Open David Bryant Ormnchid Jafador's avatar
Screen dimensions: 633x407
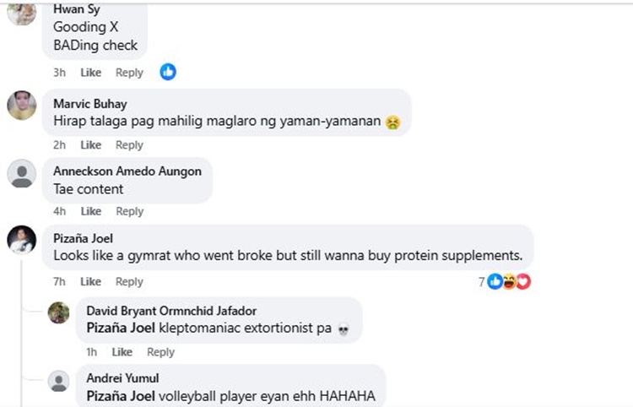(x=59, y=312)
